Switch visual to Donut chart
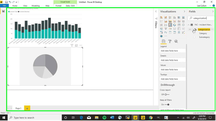This screenshot has width=216, height=121. [175, 25]
